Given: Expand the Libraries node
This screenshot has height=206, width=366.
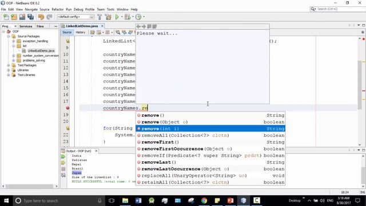Looking at the screenshot, I should pos(9,70).
